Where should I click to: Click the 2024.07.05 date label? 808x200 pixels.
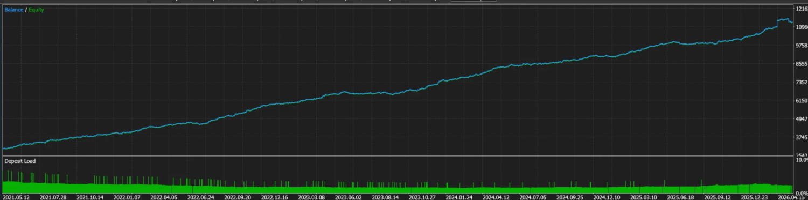(x=533, y=197)
